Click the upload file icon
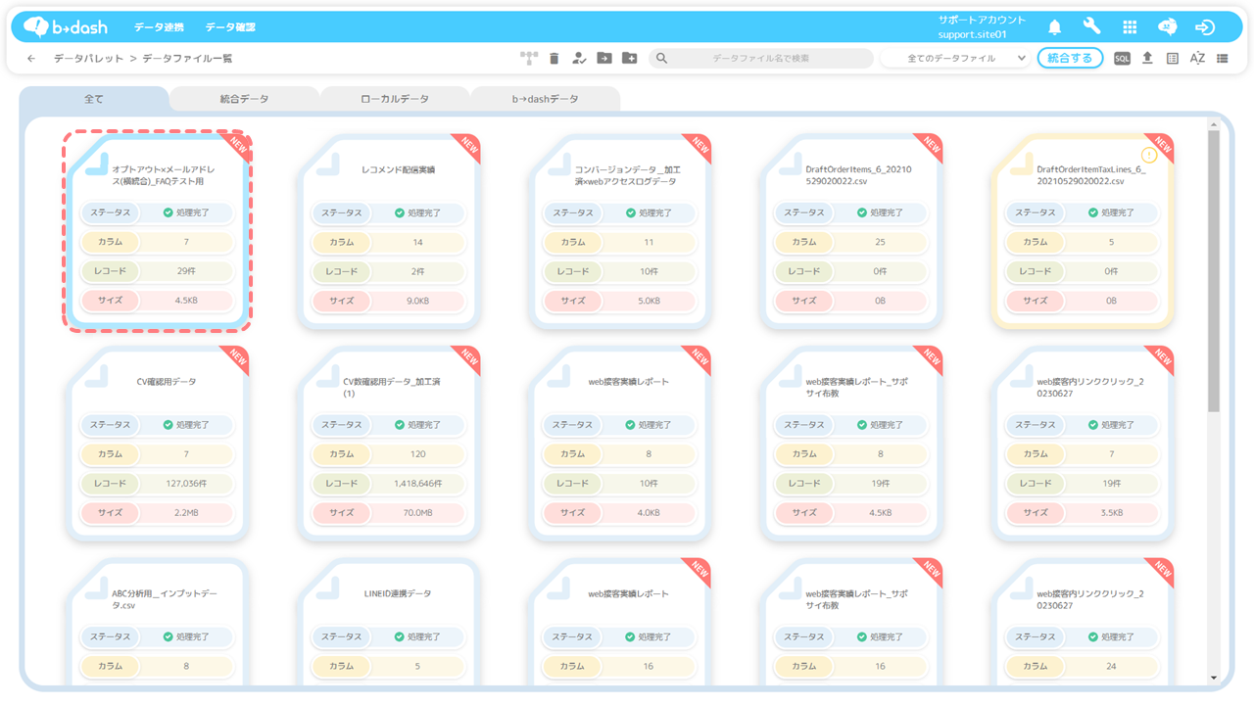The width and height of the screenshot is (1254, 705). point(1147,59)
